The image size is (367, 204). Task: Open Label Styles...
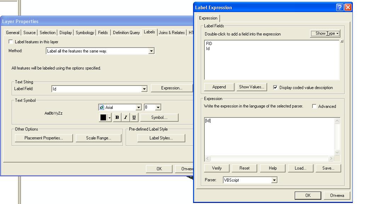pyautogui.click(x=161, y=138)
